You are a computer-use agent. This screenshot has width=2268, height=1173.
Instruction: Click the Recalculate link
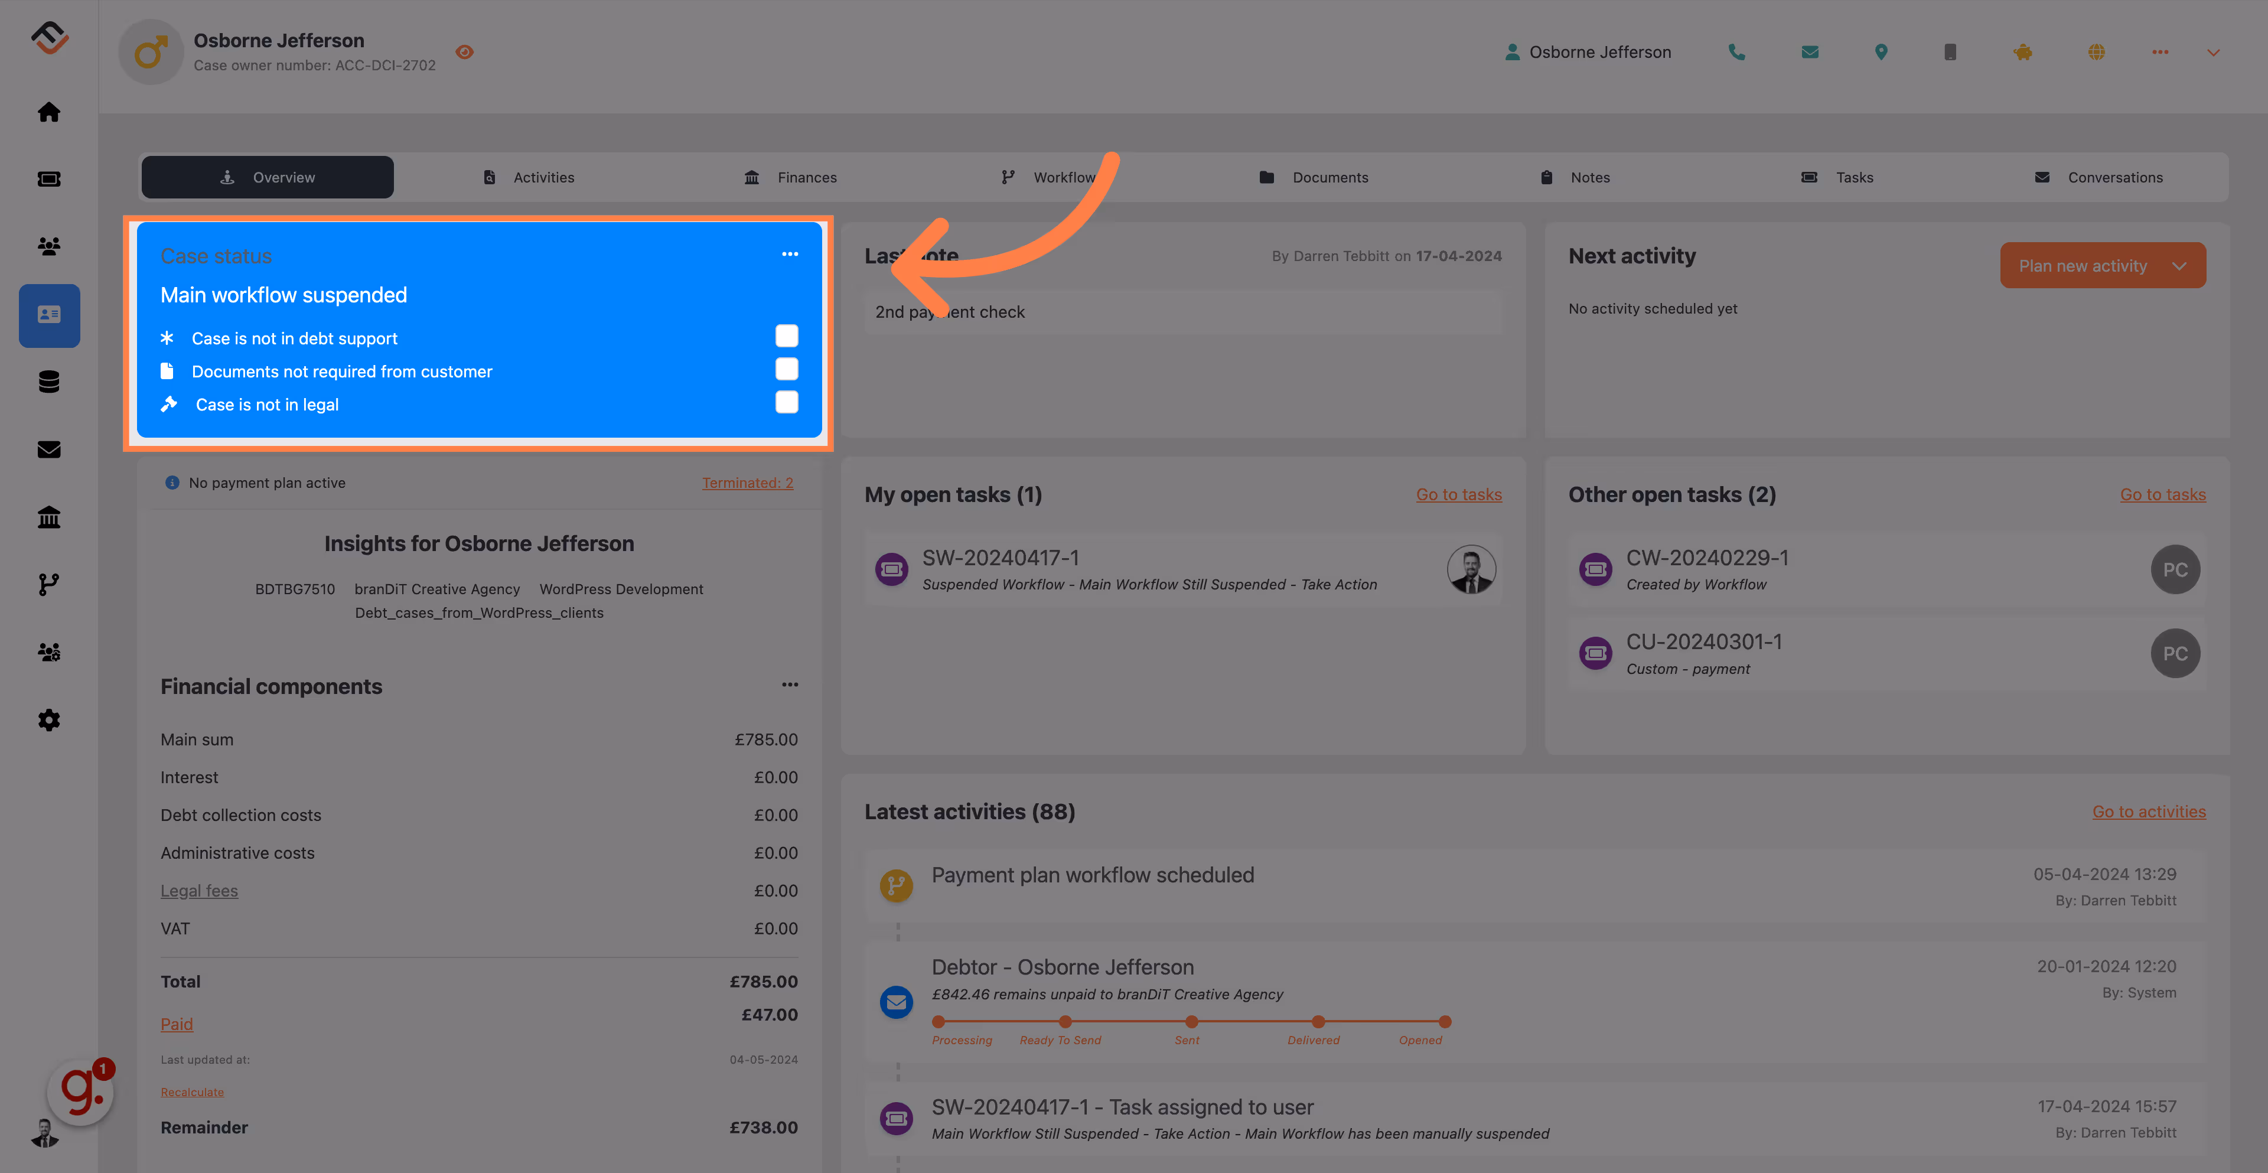point(192,1092)
